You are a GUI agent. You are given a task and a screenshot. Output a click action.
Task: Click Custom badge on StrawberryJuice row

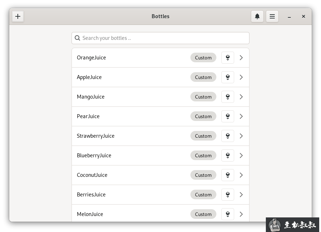203,136
